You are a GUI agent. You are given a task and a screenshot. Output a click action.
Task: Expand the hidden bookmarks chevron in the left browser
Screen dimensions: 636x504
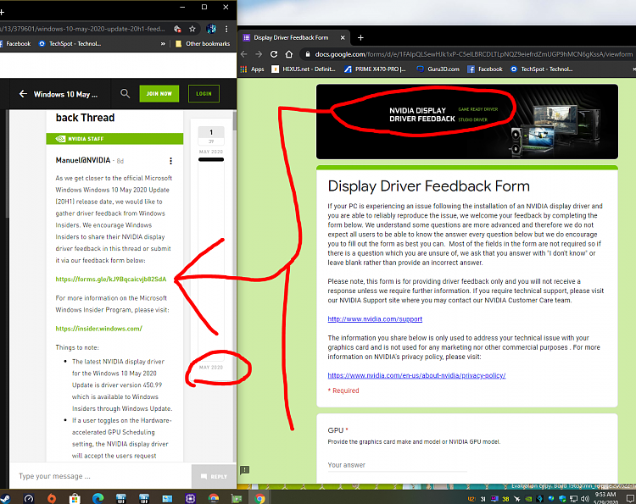pyautogui.click(x=163, y=44)
